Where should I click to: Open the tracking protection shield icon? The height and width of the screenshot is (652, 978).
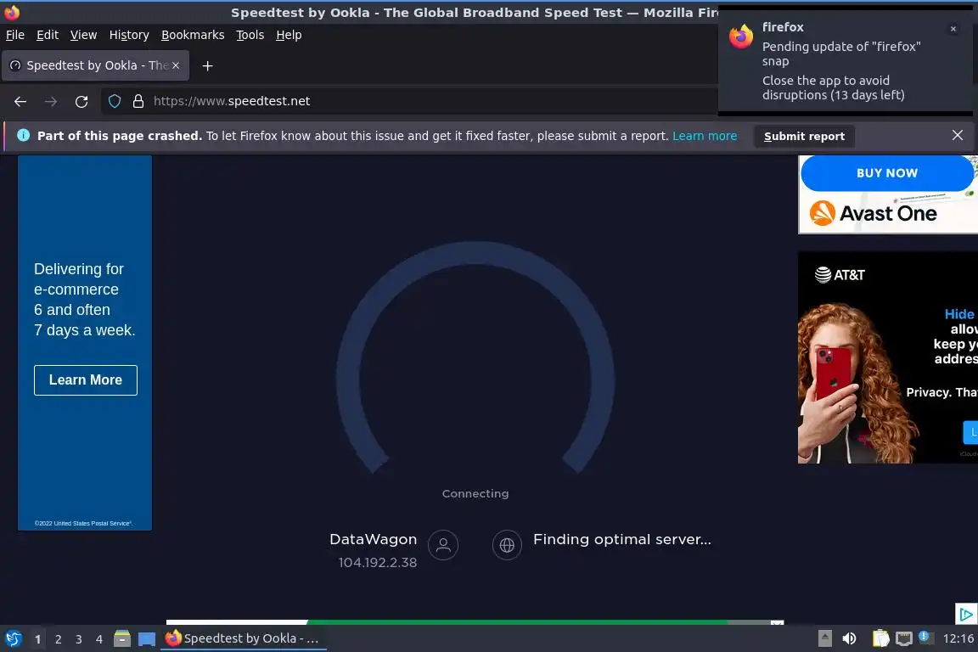(115, 101)
